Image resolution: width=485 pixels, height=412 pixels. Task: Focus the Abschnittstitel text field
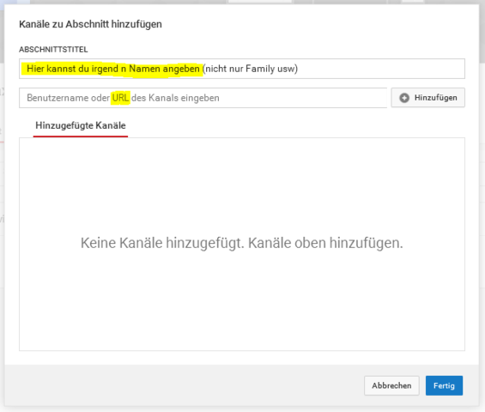(241, 69)
